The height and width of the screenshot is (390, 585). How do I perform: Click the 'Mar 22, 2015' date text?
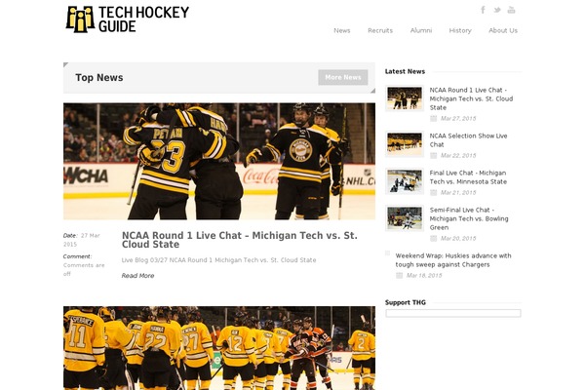click(458, 156)
